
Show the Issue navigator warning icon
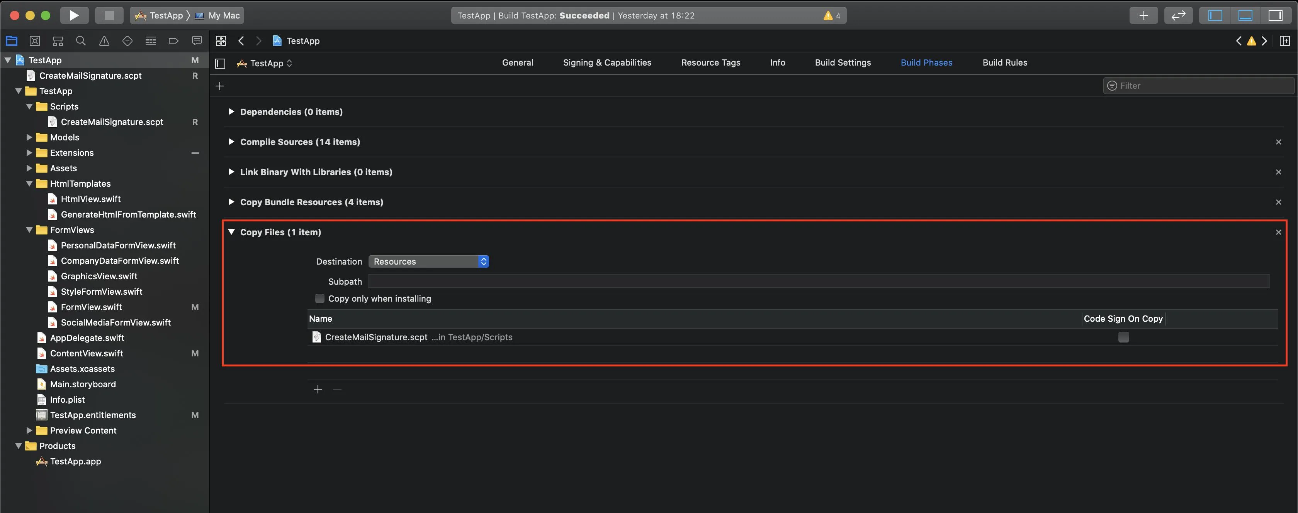(104, 41)
